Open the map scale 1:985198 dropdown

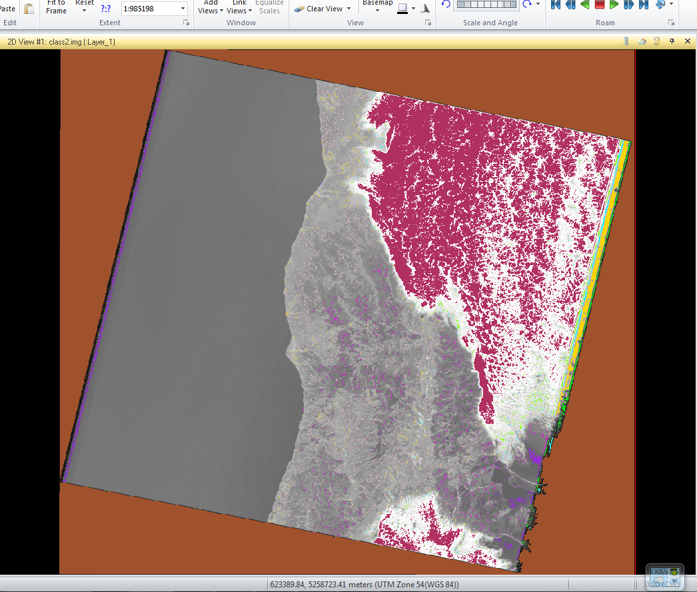pyautogui.click(x=183, y=9)
